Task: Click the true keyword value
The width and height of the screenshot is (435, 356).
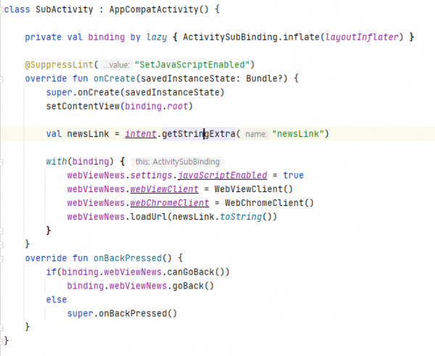Action: tap(293, 175)
